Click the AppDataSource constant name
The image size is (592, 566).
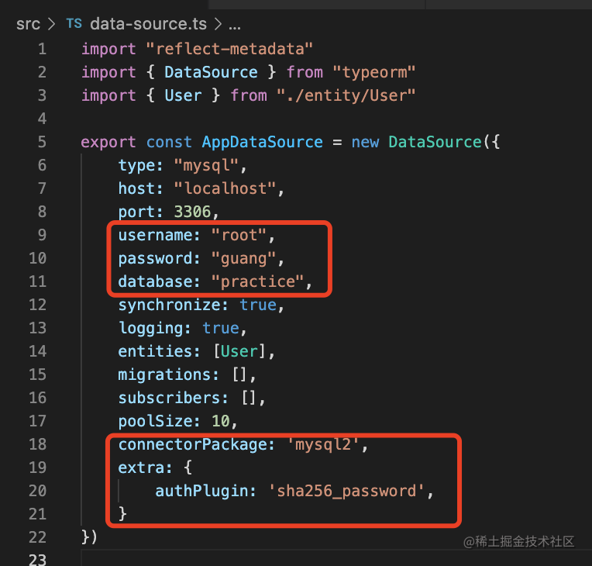point(262,142)
